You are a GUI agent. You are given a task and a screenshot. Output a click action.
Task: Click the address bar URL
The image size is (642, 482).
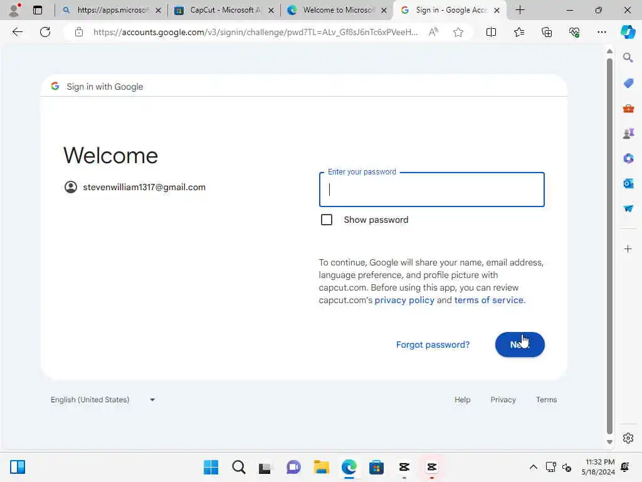[255, 32]
